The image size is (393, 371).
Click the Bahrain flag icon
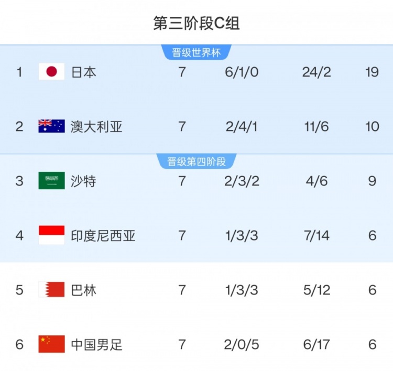pos(51,290)
